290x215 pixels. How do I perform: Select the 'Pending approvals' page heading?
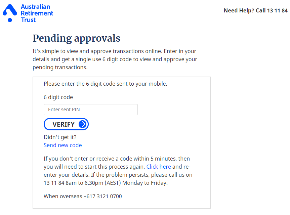pyautogui.click(x=76, y=38)
